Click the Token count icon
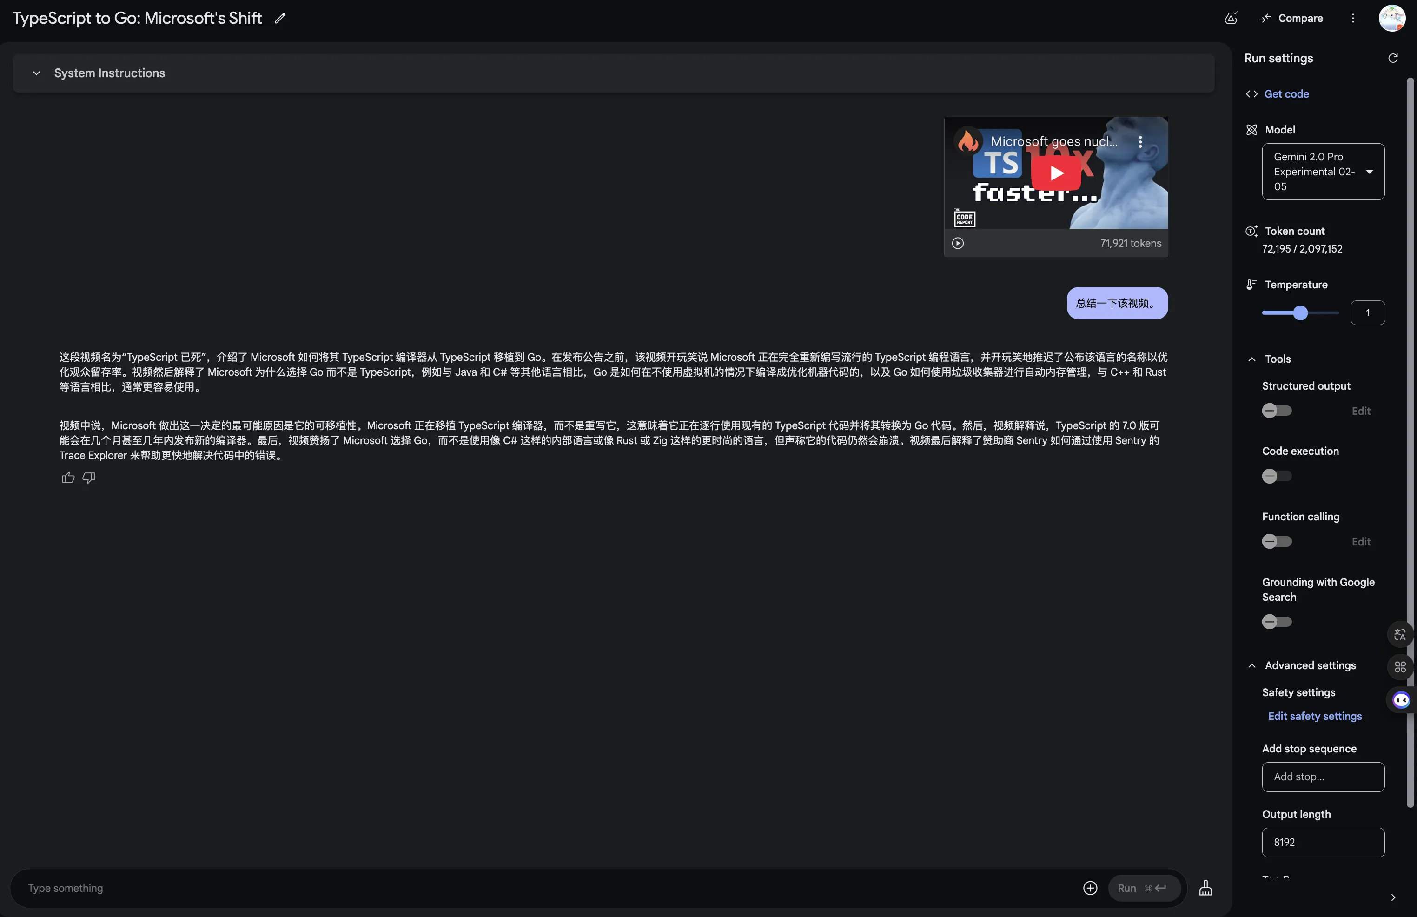The width and height of the screenshot is (1417, 917). tap(1251, 231)
